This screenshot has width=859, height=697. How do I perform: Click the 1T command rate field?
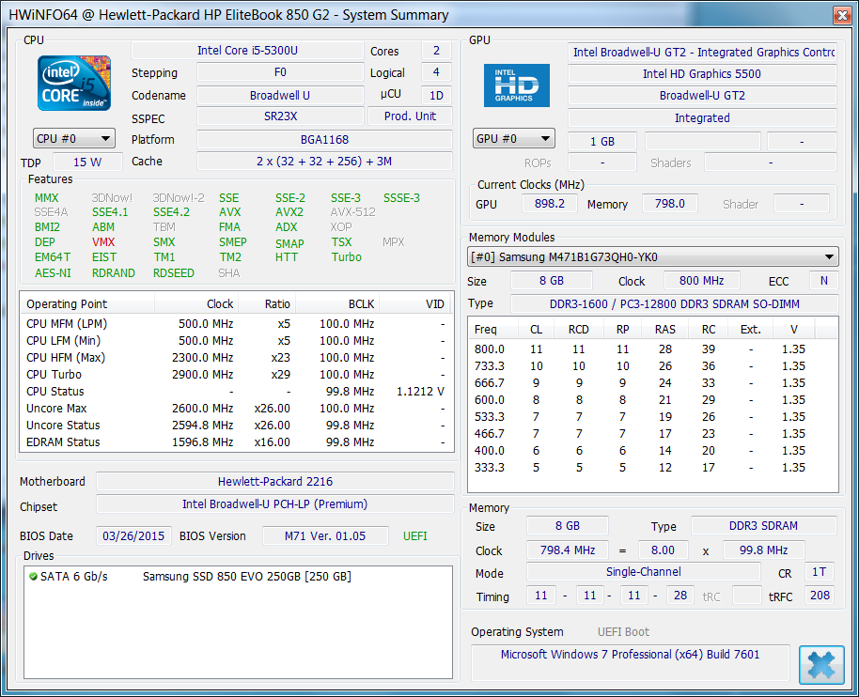(820, 572)
